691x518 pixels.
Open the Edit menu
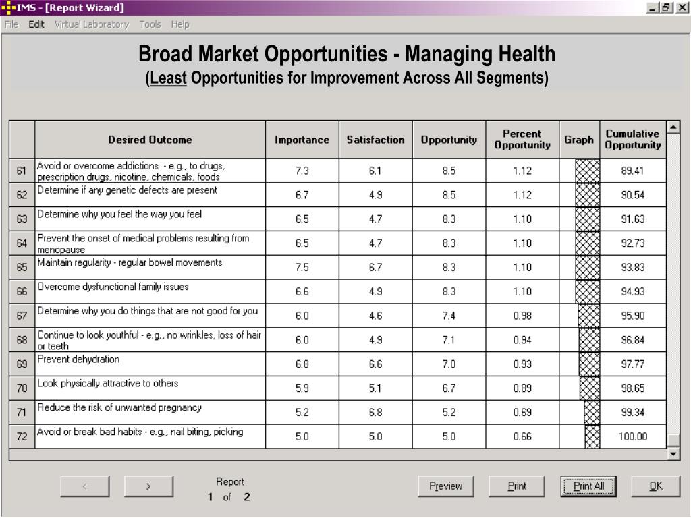coord(36,24)
